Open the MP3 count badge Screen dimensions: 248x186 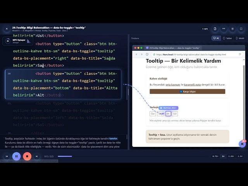(205, 29)
